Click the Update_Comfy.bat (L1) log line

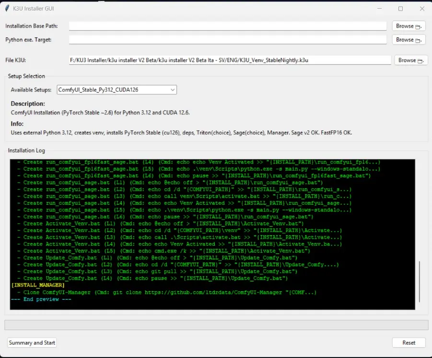(157, 258)
